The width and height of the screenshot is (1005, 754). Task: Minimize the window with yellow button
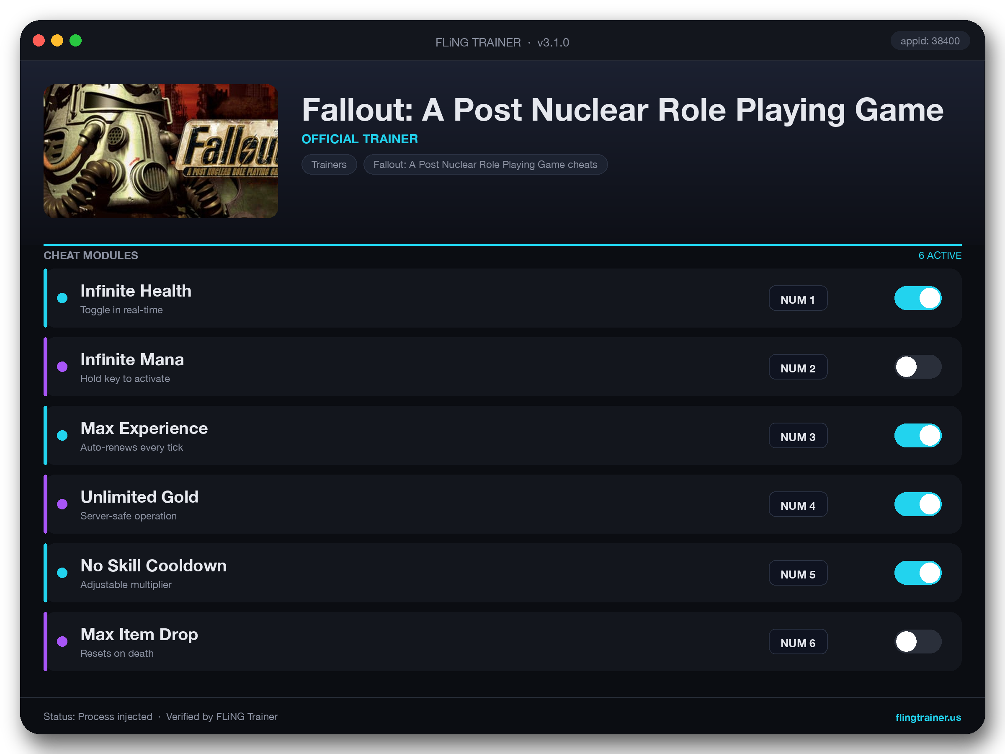tap(57, 41)
